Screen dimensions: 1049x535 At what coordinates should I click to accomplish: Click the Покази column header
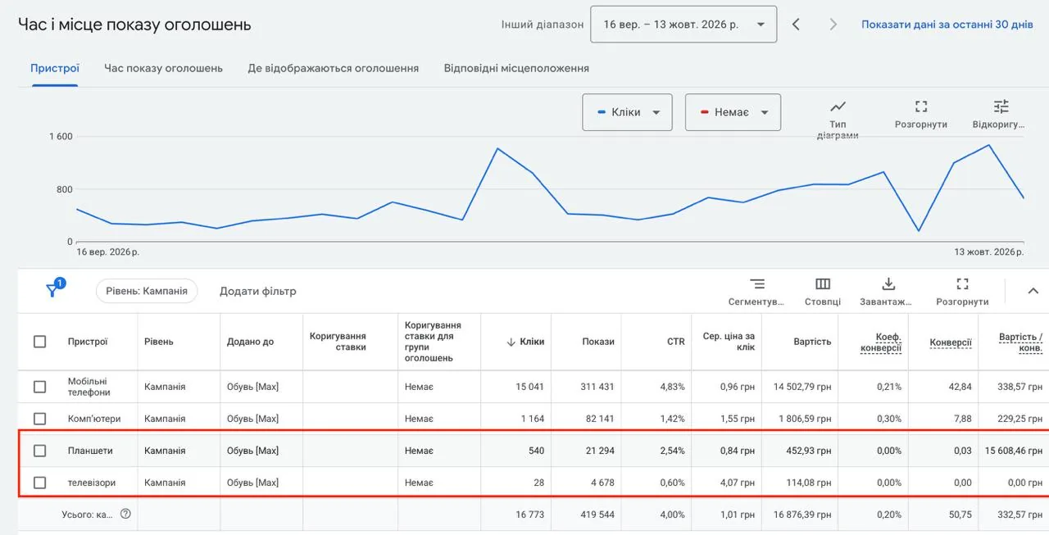tap(598, 342)
